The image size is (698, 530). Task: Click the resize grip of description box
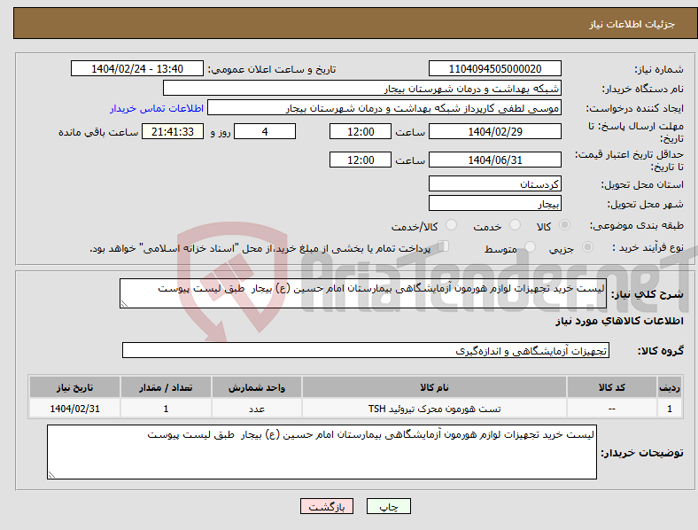point(124,304)
